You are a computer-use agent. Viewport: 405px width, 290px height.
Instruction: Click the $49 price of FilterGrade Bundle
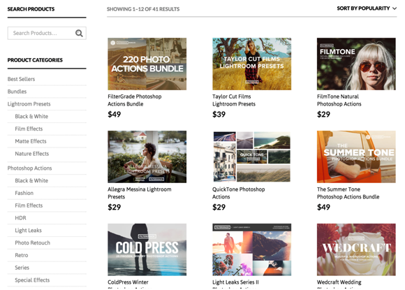pyautogui.click(x=114, y=114)
